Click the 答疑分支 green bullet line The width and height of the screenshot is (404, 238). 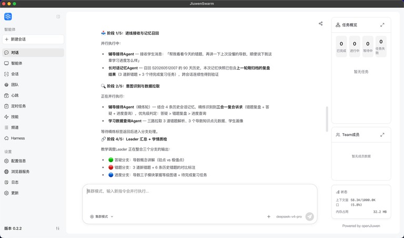point(146,160)
